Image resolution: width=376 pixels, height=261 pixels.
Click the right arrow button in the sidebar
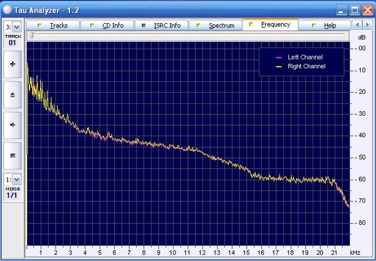[13, 125]
